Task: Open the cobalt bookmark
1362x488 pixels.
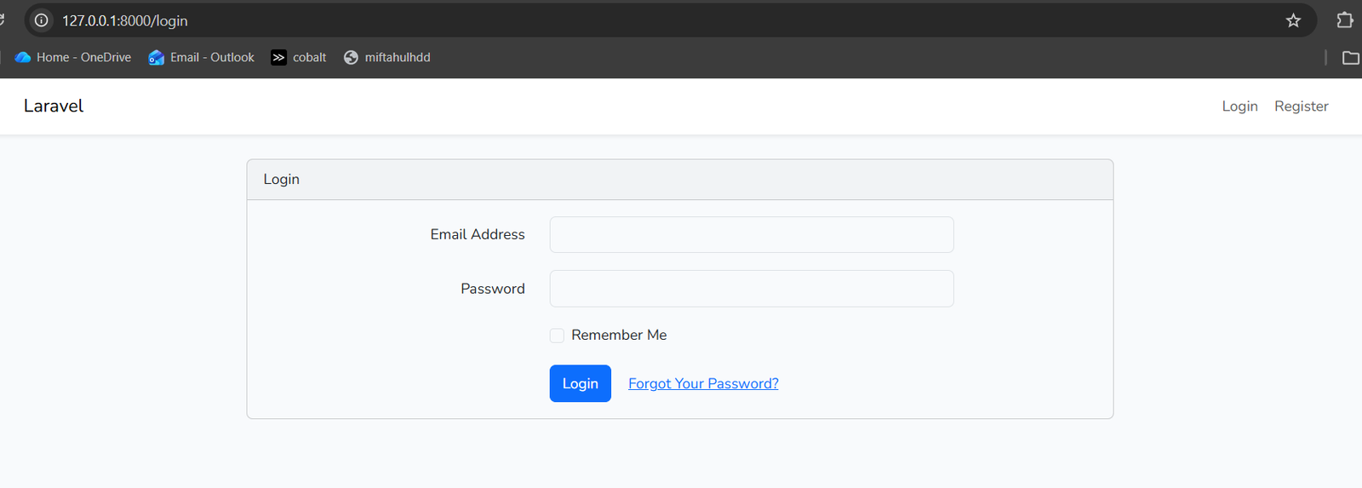Action: (x=299, y=57)
